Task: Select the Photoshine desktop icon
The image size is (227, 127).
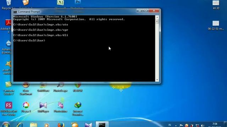Action: click(x=61, y=107)
